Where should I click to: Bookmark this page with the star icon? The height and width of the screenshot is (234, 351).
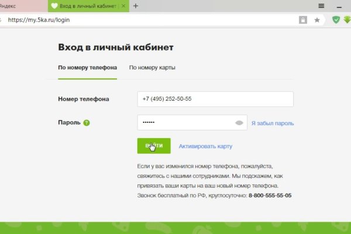(x=317, y=19)
